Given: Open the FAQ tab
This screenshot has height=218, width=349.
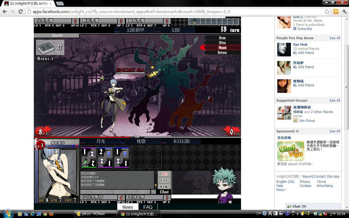Looking at the screenshot, I should pyautogui.click(x=148, y=207).
